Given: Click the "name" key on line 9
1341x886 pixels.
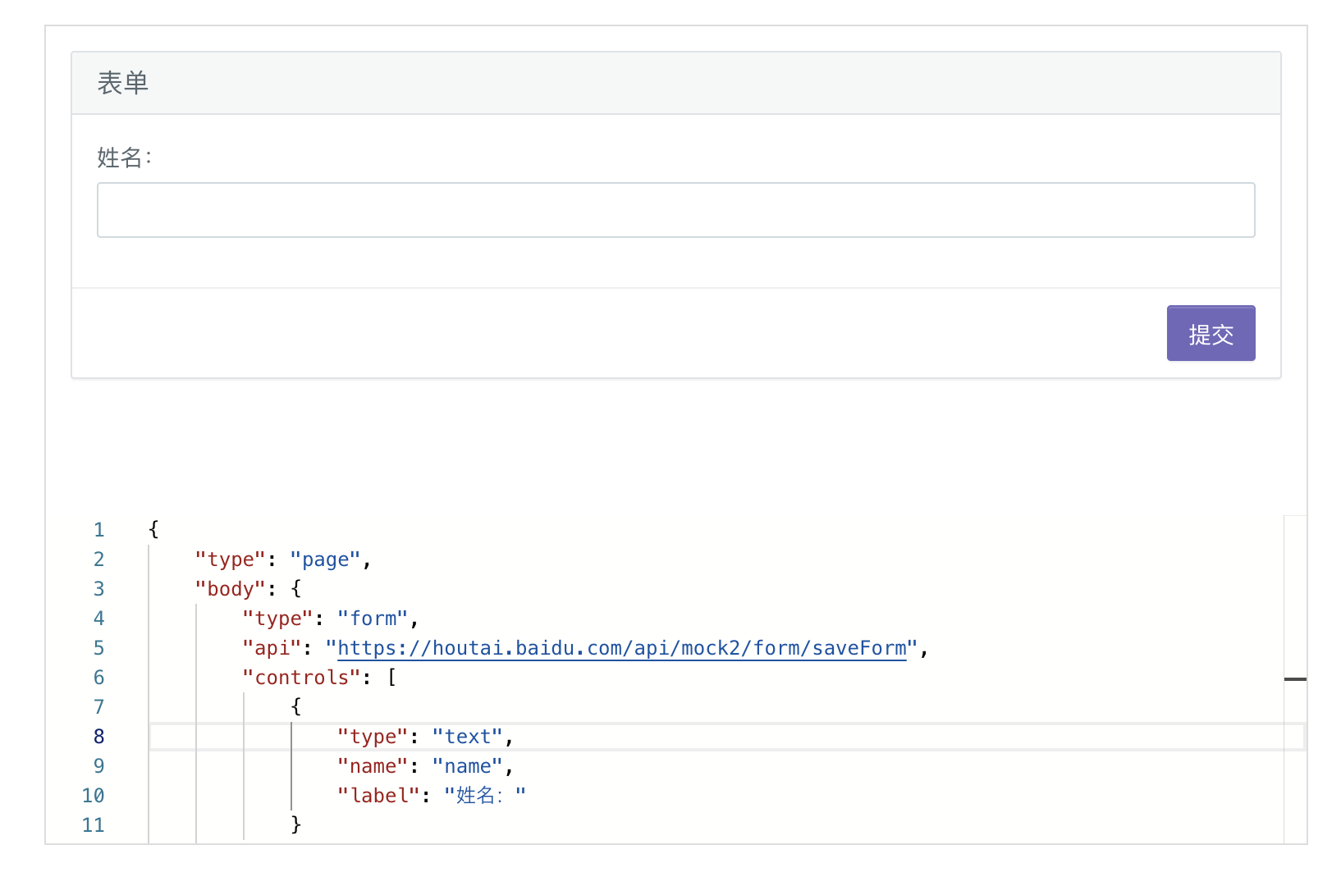Looking at the screenshot, I should 373,766.
